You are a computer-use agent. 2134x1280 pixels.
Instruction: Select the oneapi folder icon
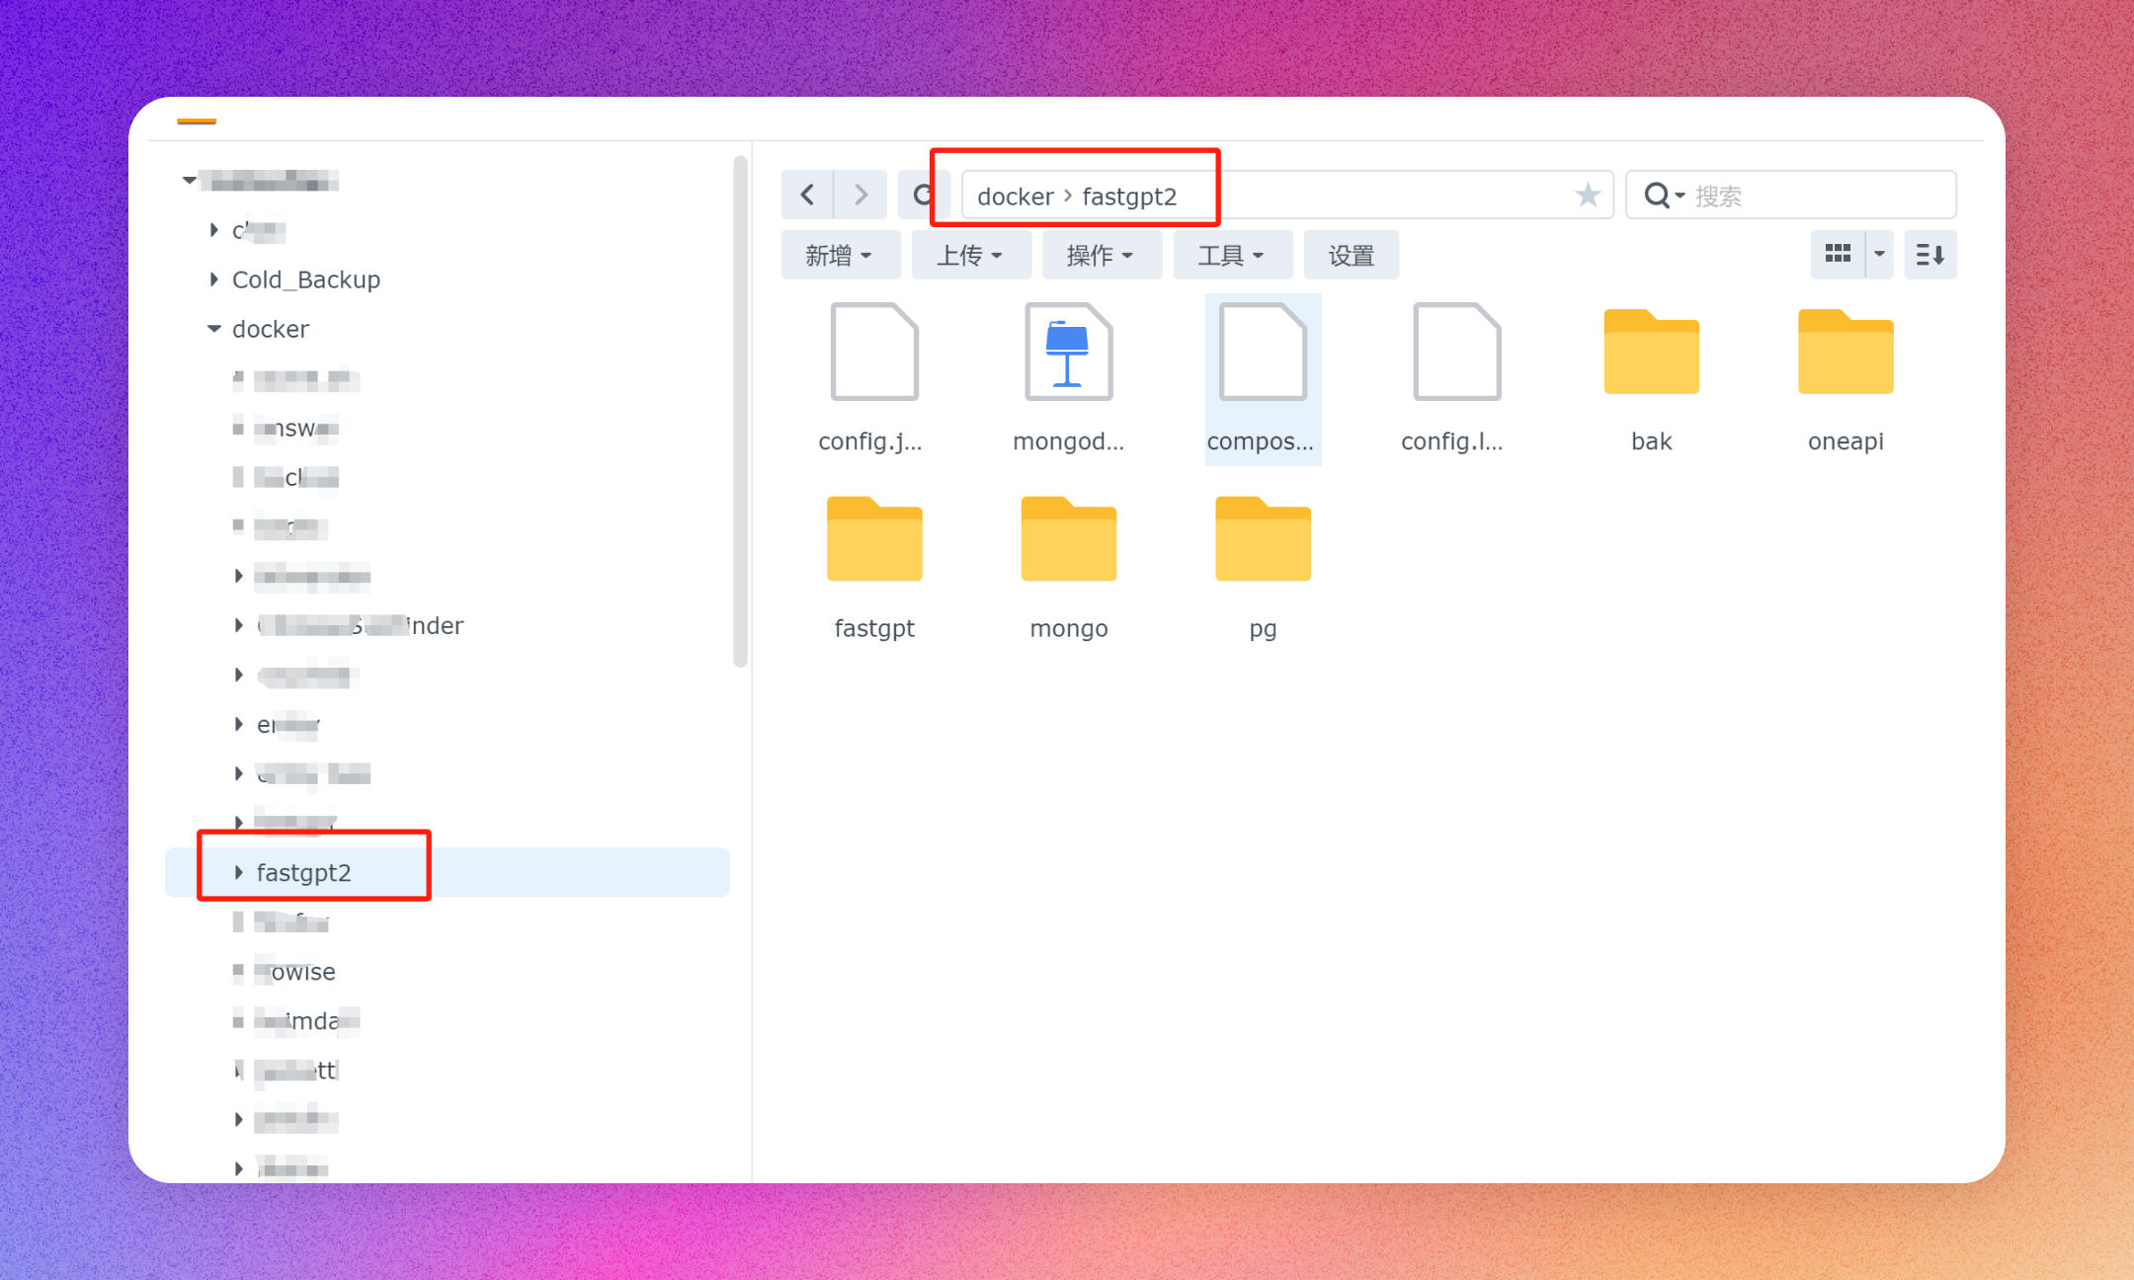pos(1846,352)
